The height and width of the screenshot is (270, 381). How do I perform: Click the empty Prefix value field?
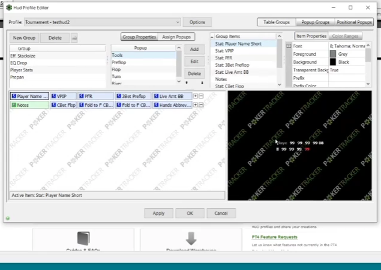point(347,78)
